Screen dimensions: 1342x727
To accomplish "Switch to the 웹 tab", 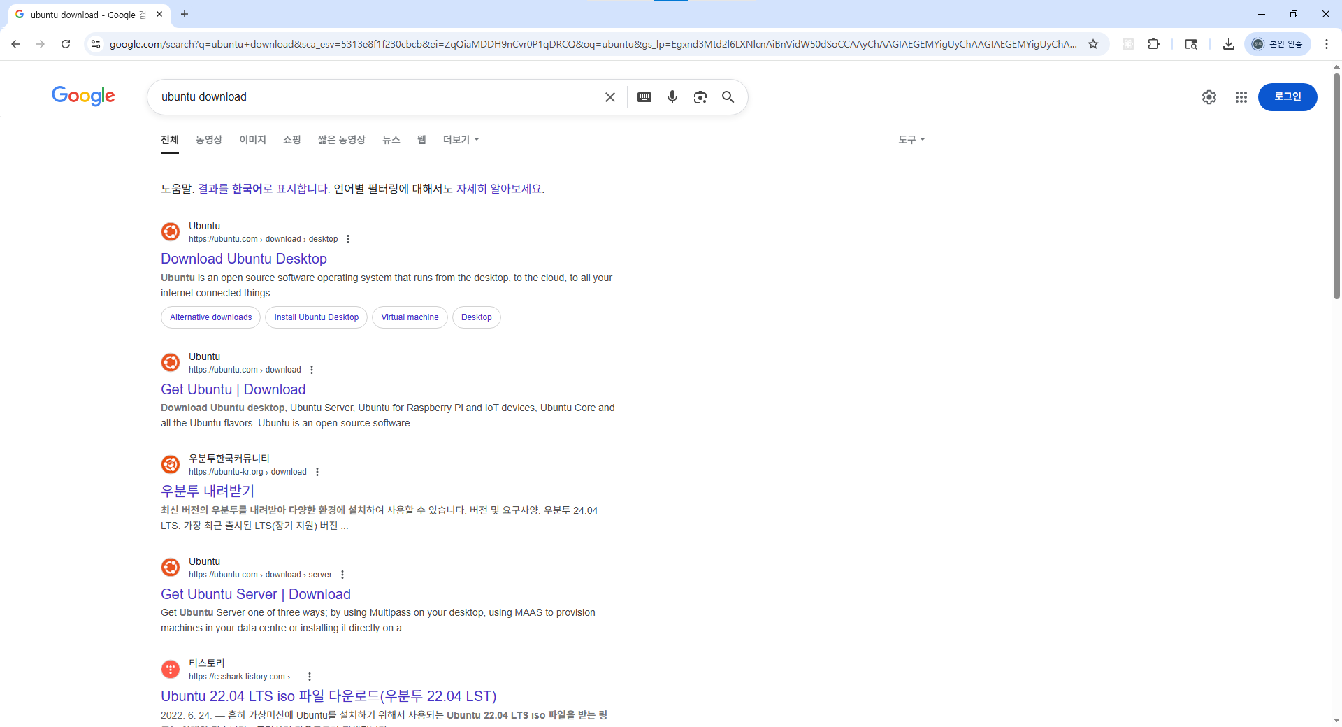I will (421, 140).
